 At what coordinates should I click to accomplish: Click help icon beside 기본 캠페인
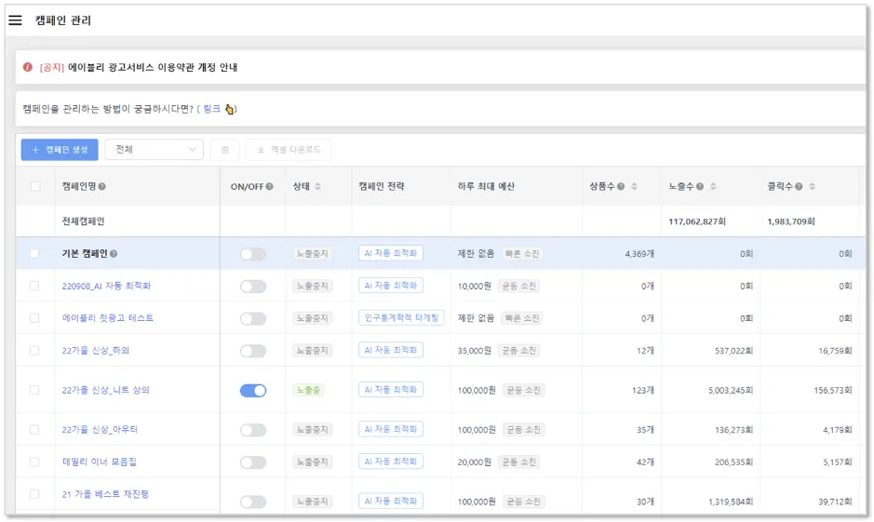(x=114, y=254)
